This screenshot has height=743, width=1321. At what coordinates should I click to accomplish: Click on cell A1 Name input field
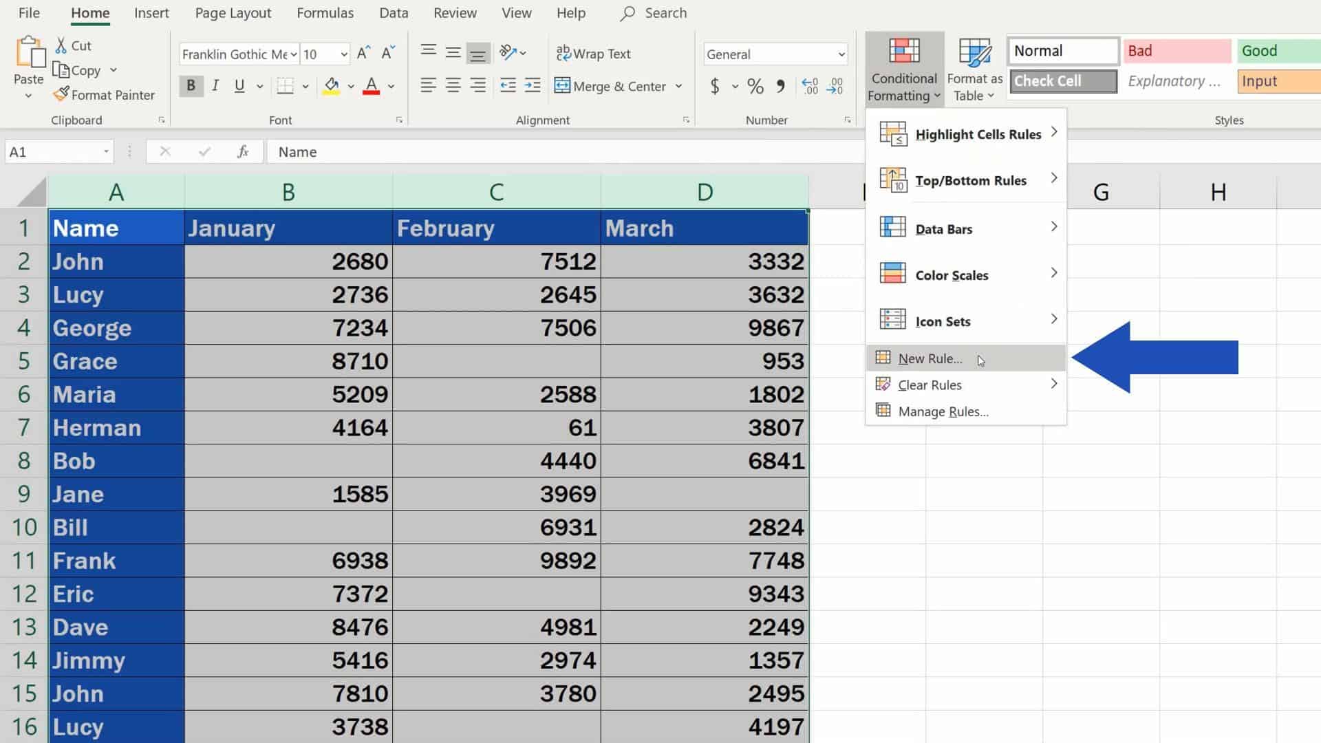pyautogui.click(x=116, y=228)
